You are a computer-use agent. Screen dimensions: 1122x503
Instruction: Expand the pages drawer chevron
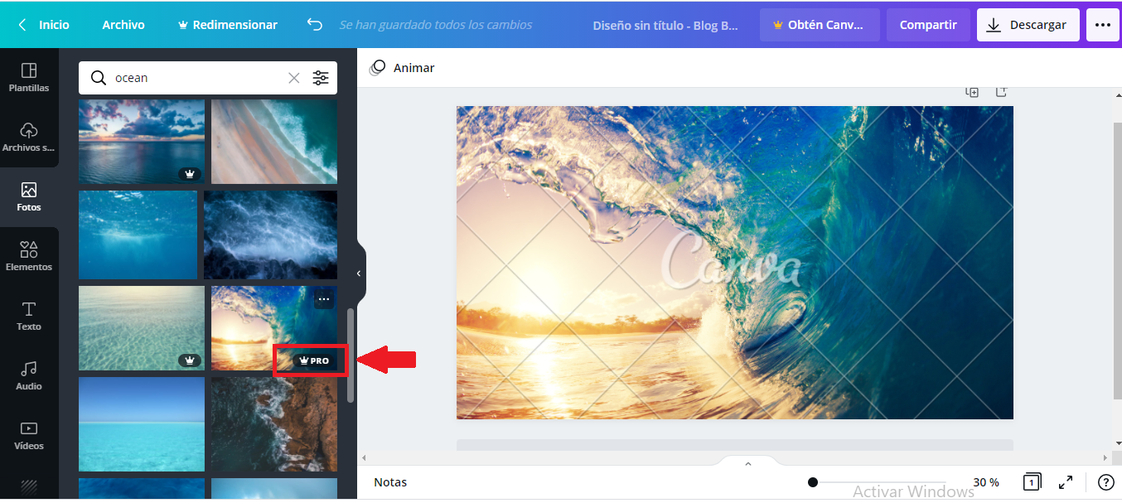pyautogui.click(x=748, y=464)
